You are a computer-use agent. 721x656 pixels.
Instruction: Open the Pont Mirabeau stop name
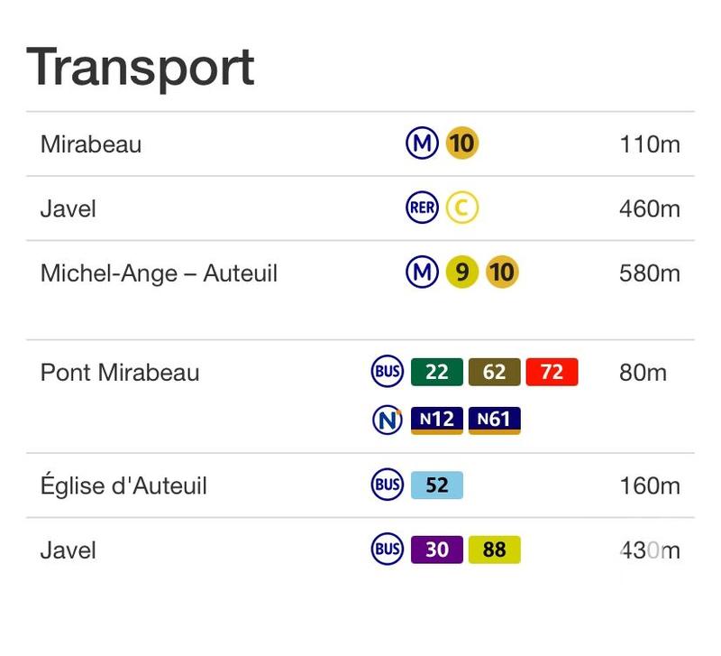pos(120,373)
